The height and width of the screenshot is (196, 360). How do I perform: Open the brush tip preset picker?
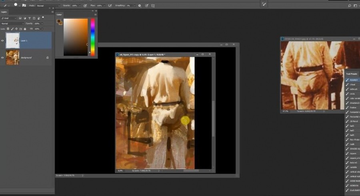[x=16, y=5]
